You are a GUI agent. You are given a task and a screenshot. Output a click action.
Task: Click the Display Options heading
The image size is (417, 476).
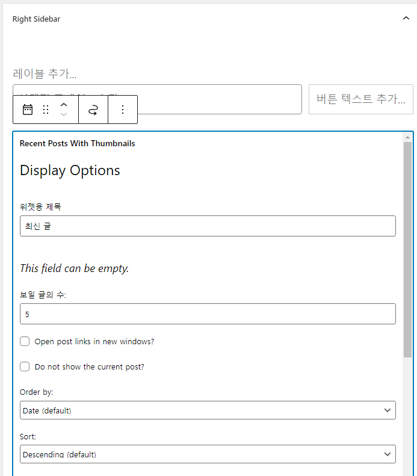[x=70, y=171]
